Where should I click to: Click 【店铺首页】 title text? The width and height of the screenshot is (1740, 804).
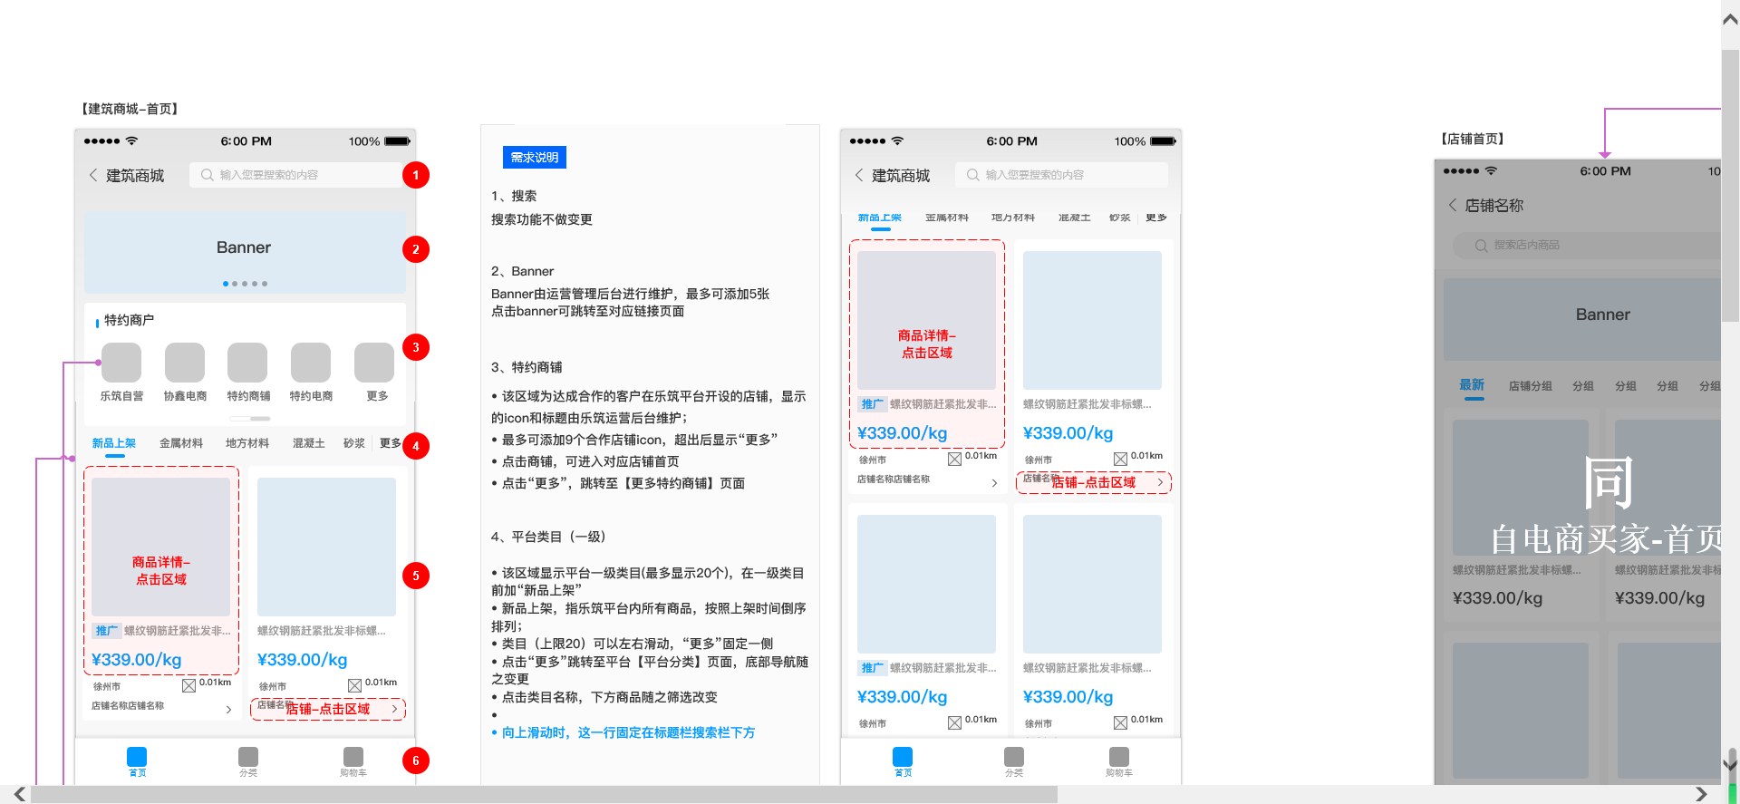[x=1473, y=139]
